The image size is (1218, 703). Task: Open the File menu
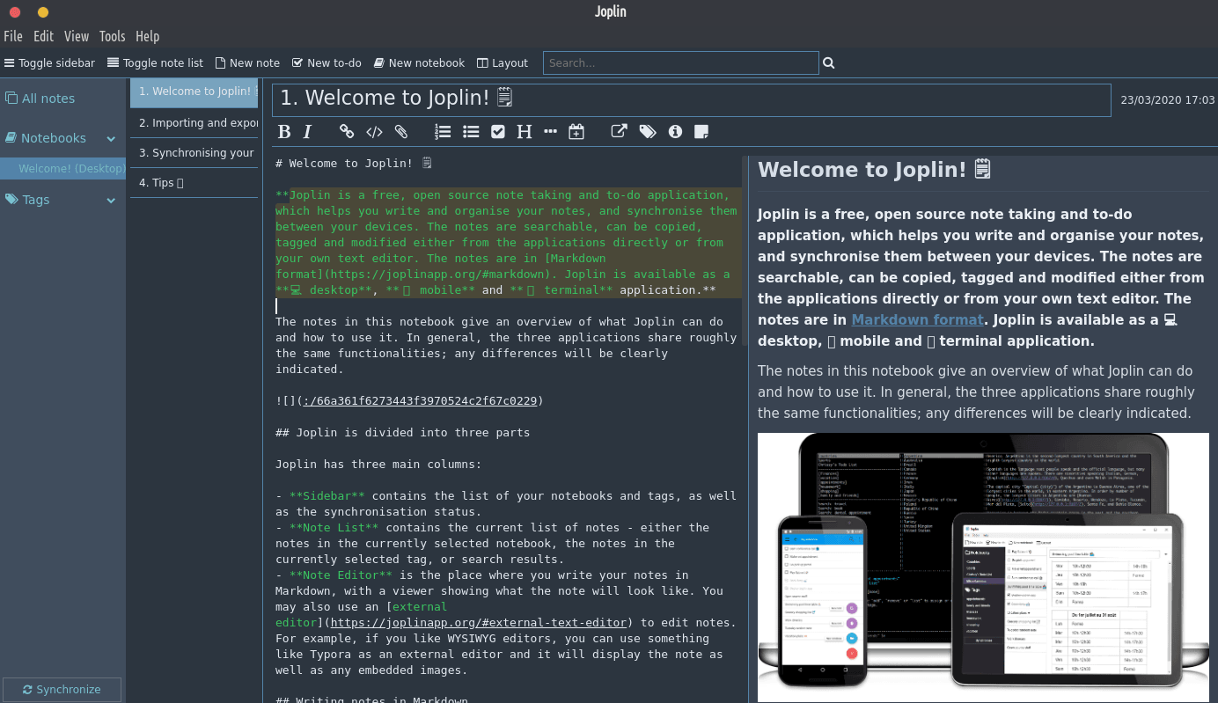[x=13, y=36]
